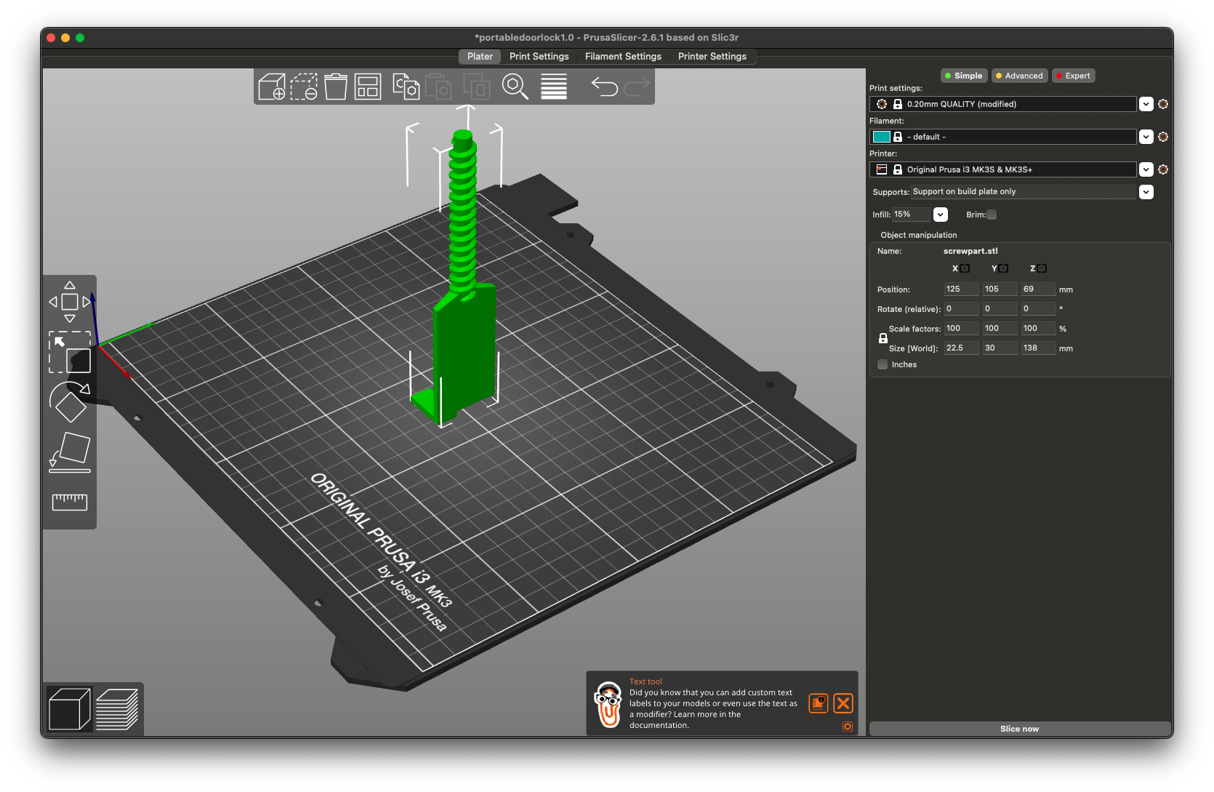
Task: Enable the Inches checkbox
Action: click(x=883, y=364)
